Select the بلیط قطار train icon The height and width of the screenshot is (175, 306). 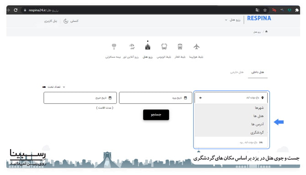(x=180, y=47)
